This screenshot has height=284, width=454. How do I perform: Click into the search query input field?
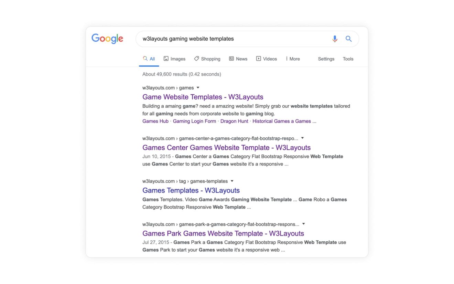pyautogui.click(x=232, y=39)
